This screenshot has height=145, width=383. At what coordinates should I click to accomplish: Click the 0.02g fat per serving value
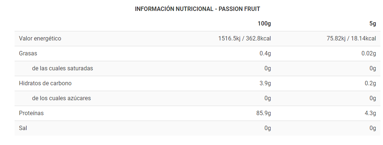point(368,53)
